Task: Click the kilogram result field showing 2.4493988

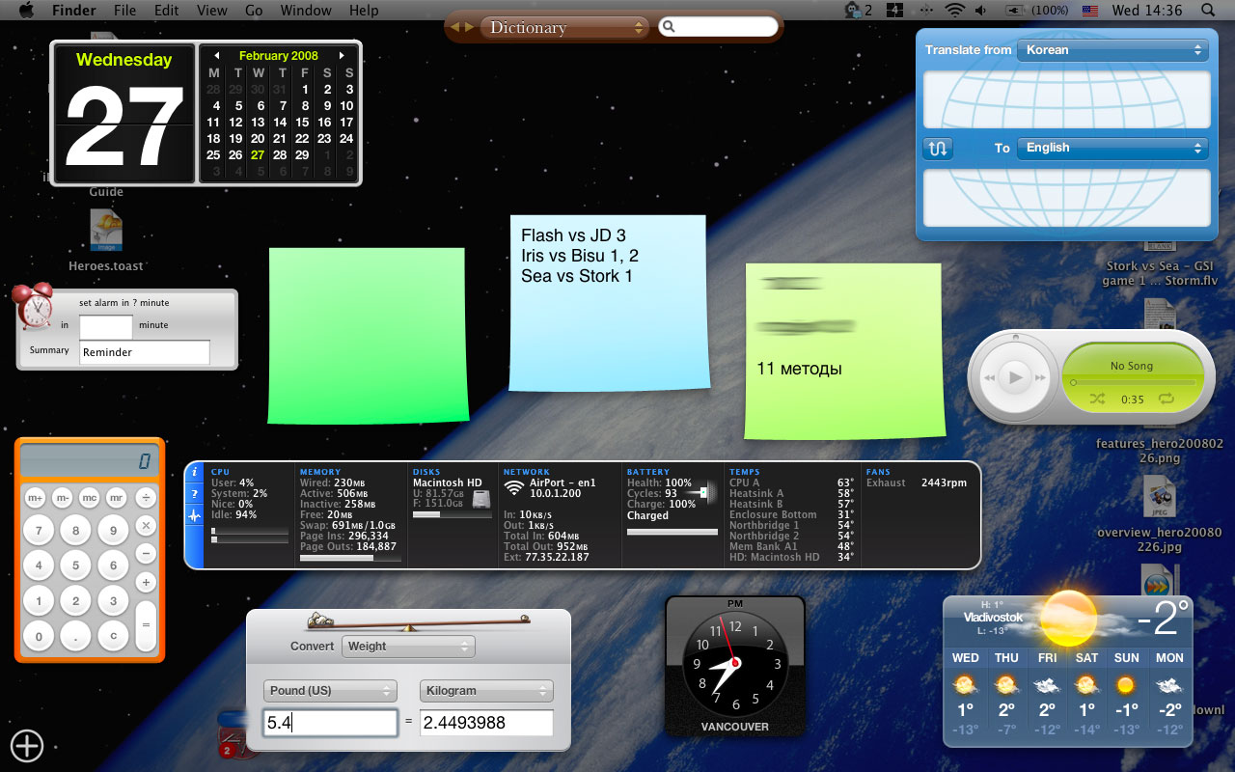Action: coord(486,723)
